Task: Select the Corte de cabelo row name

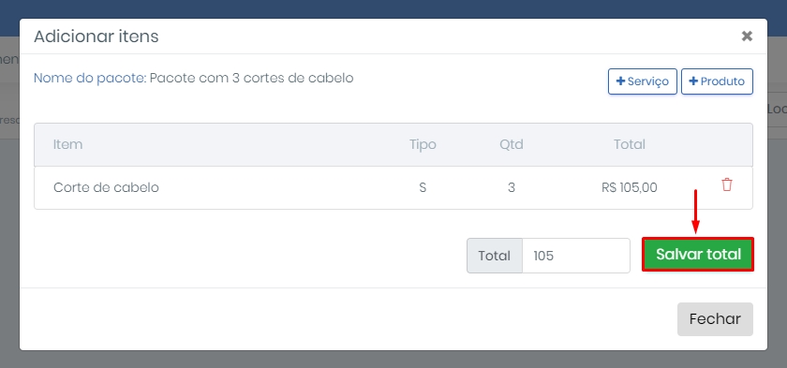Action: coord(106,187)
